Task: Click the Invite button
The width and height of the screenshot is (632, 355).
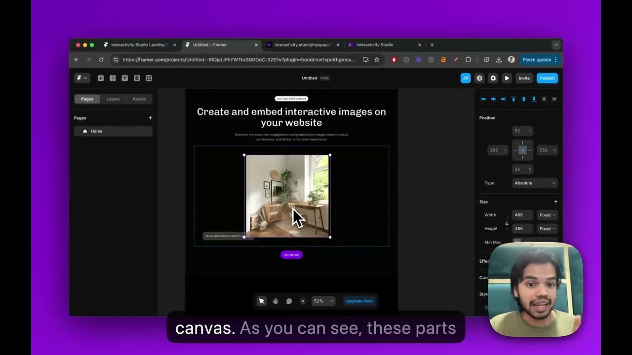Action: point(524,78)
